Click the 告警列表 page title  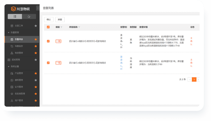coord(49,8)
